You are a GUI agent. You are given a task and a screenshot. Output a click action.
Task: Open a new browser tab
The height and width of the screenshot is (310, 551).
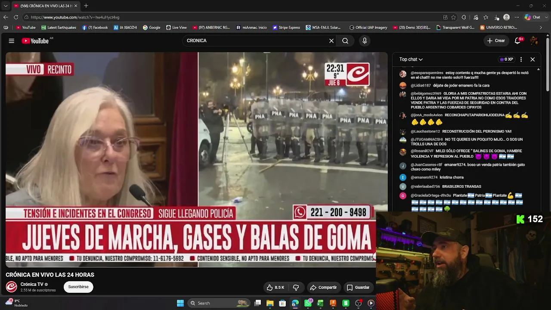86,6
